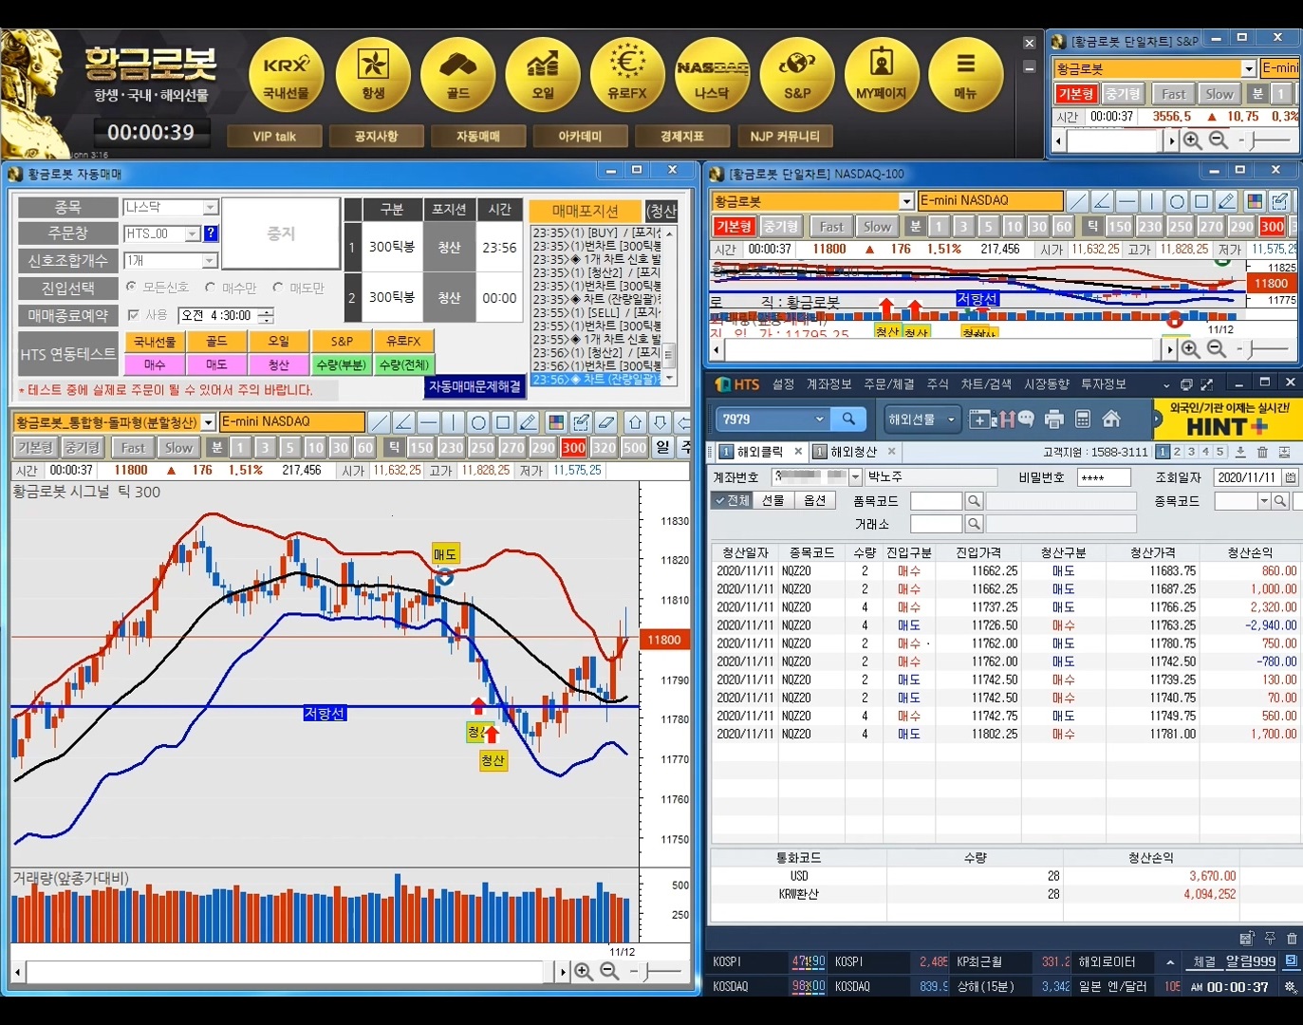Click zoom-out magnifier under main chart
The image size is (1303, 1025).
pyautogui.click(x=609, y=971)
